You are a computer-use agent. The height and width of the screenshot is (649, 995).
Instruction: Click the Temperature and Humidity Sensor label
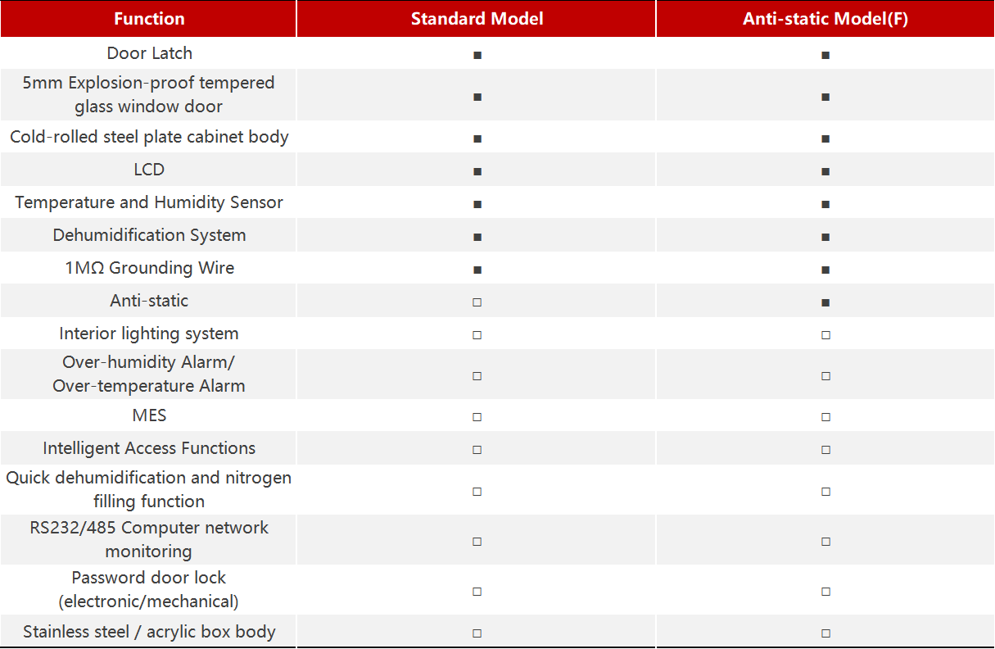pyautogui.click(x=149, y=202)
